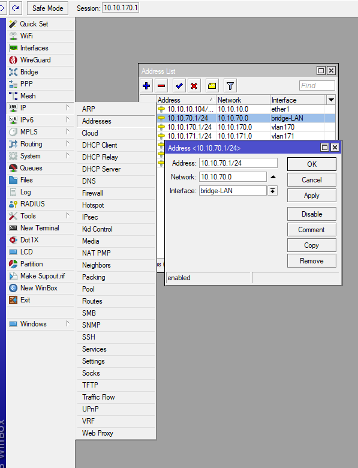Expand the Routing submenu
The height and width of the screenshot is (468, 358).
[40, 144]
